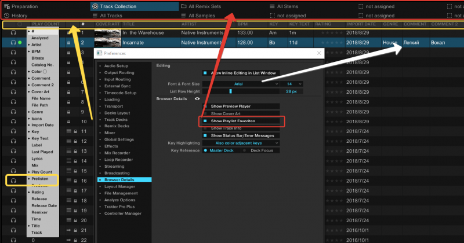464x243 pixels.
Task: Click the lock icon in row 15
Action: click(x=75, y=171)
